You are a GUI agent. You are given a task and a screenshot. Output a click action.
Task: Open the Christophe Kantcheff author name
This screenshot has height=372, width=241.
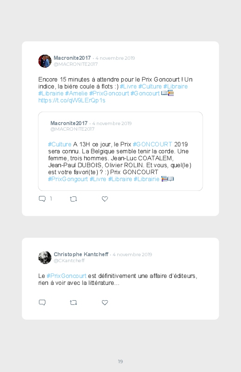pos(81,254)
